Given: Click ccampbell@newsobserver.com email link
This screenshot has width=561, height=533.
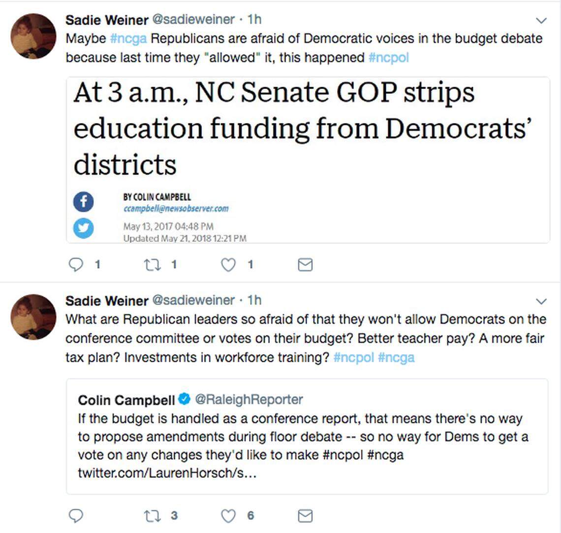Looking at the screenshot, I should [176, 208].
